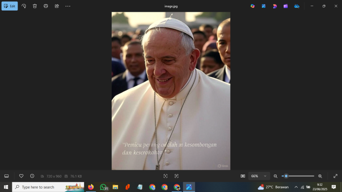
Task: Click the displayed photo of image.jpg
Action: click(171, 91)
